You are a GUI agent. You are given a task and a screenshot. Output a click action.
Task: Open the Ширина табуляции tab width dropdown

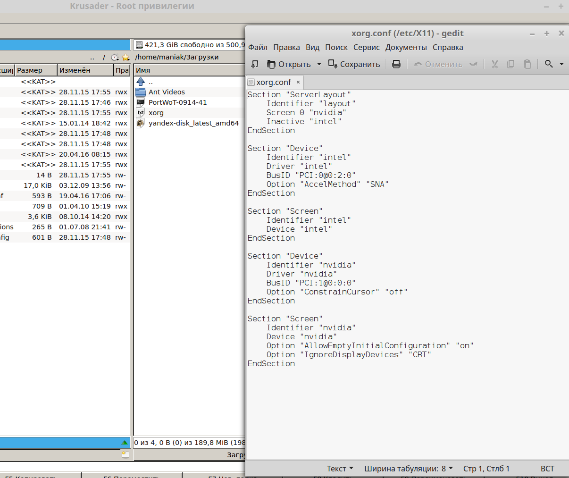[408, 469]
